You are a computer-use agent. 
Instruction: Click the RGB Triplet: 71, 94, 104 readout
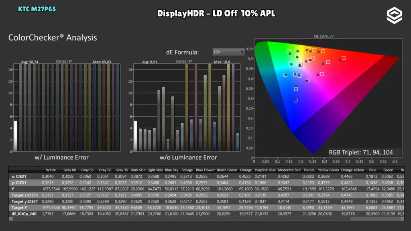point(361,152)
